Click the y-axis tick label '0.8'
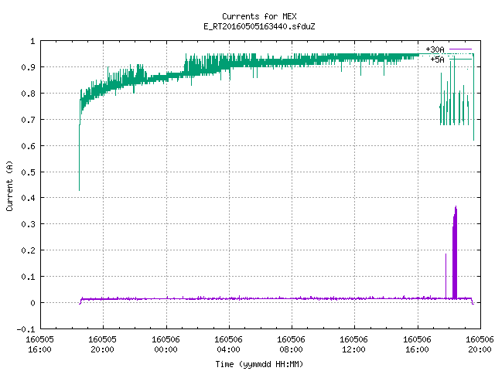The image size is (495, 371). [x=28, y=94]
